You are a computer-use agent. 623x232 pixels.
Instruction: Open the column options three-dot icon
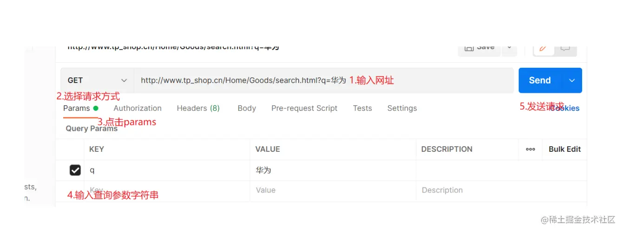(x=531, y=149)
